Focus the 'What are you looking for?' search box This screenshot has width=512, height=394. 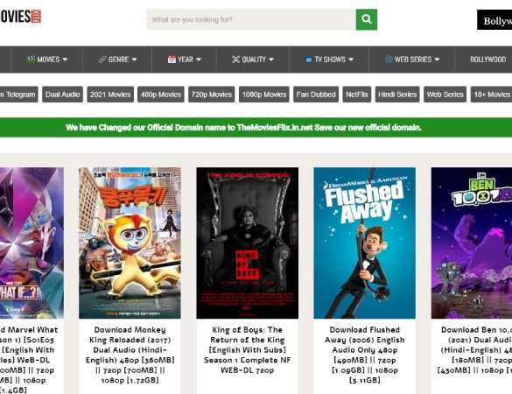pyautogui.click(x=251, y=19)
